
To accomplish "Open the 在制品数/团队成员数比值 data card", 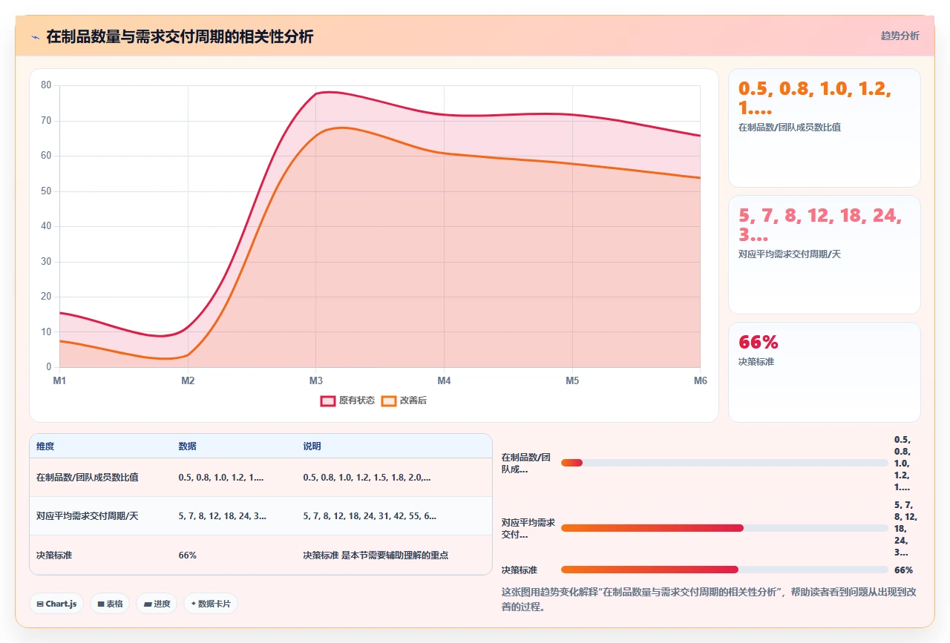I will point(825,128).
